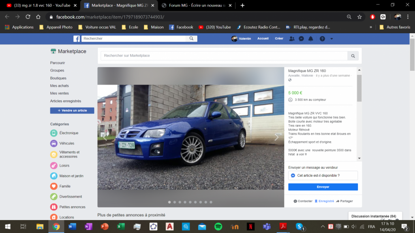
Task: Open a new browser tab
Action: click(242, 5)
